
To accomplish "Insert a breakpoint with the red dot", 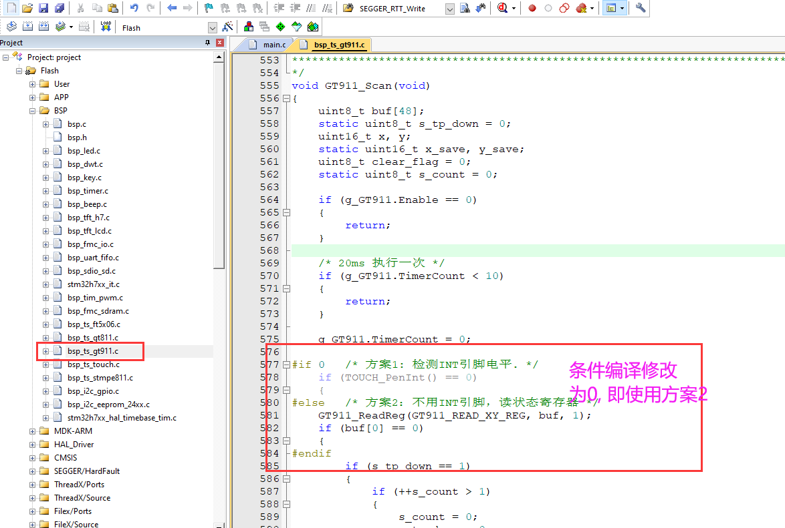I will (532, 8).
